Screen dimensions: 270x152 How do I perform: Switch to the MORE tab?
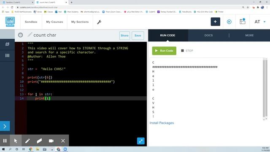pos(249,35)
